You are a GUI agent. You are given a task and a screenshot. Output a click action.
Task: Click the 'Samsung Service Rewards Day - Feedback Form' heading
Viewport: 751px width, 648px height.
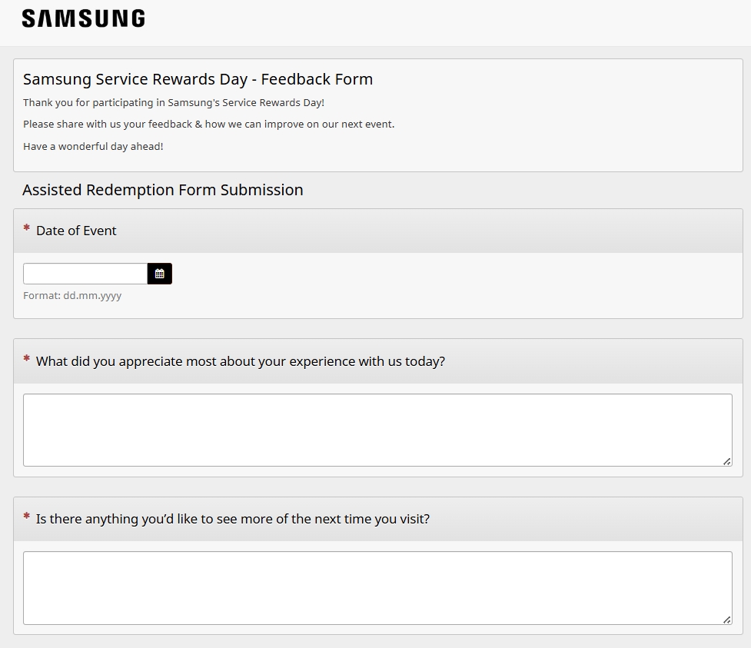coord(198,79)
